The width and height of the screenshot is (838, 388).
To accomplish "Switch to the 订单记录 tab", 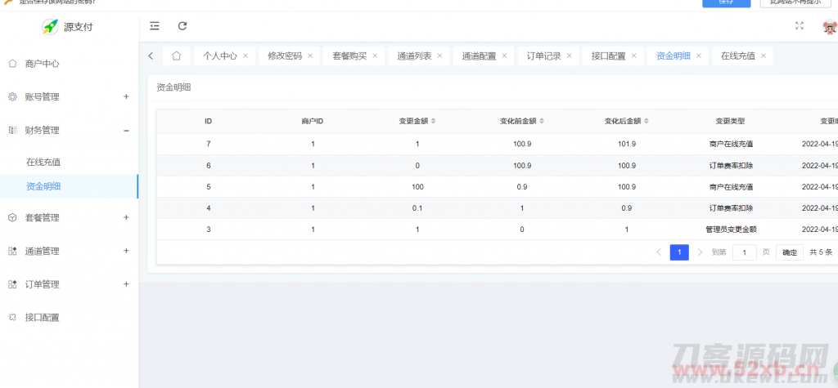I will 543,56.
